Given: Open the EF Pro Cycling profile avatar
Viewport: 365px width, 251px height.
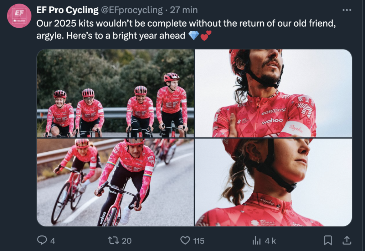Looking at the screenshot, I should tap(19, 16).
